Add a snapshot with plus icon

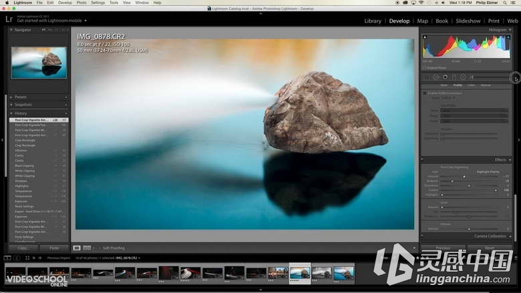pyautogui.click(x=65, y=105)
